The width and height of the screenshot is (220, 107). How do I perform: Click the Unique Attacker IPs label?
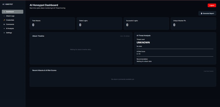(x=180, y=21)
